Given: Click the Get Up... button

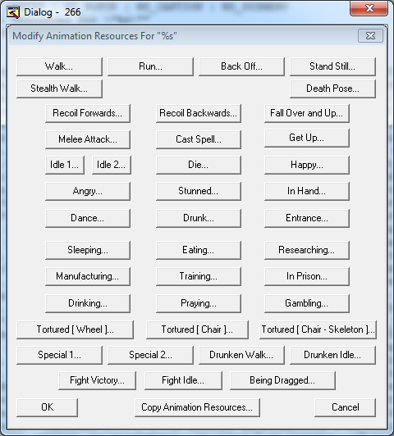Looking at the screenshot, I should tap(307, 138).
